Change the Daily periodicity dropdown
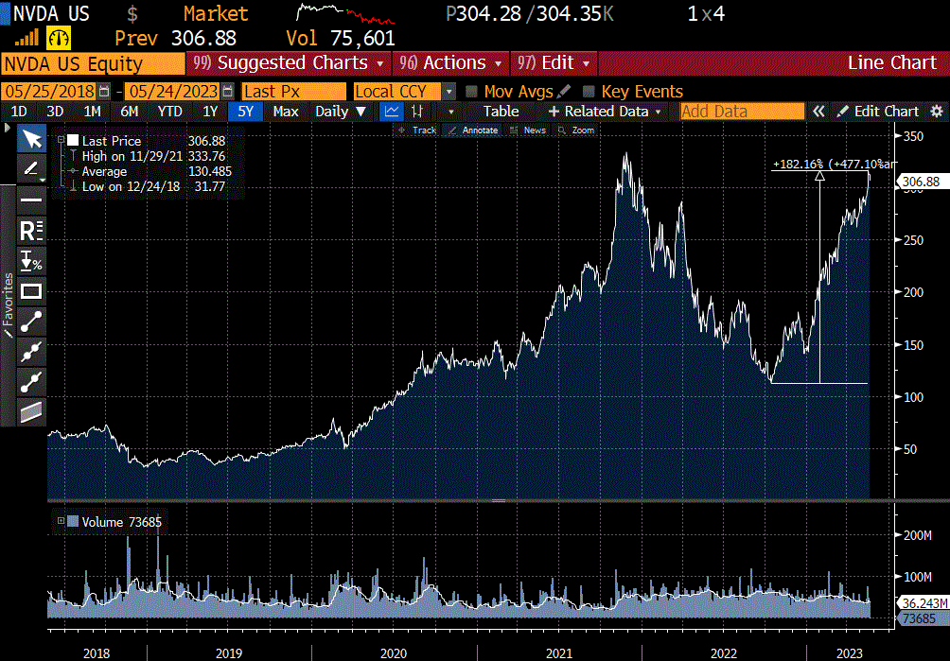950x661 pixels. pos(341,112)
